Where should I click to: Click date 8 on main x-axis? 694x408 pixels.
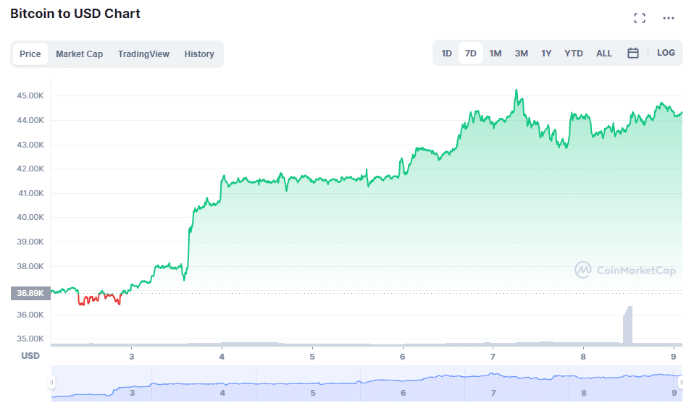pos(583,357)
